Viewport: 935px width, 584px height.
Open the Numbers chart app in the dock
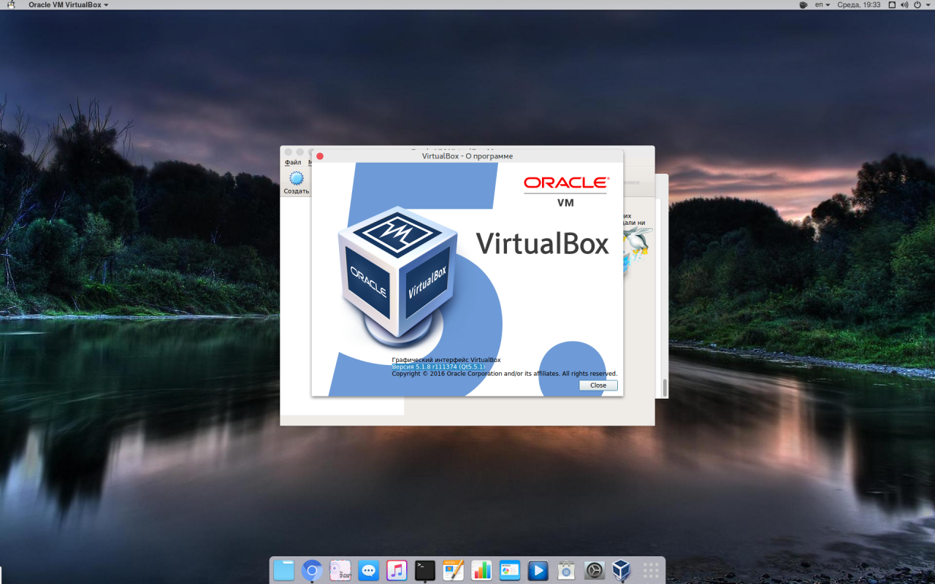(x=481, y=570)
